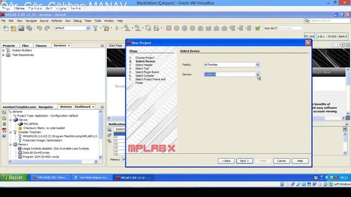This screenshot has width=351, height=197.
Task: Select the newAsmTemplate.asm Navigator tab
Action: pyautogui.click(x=28, y=107)
